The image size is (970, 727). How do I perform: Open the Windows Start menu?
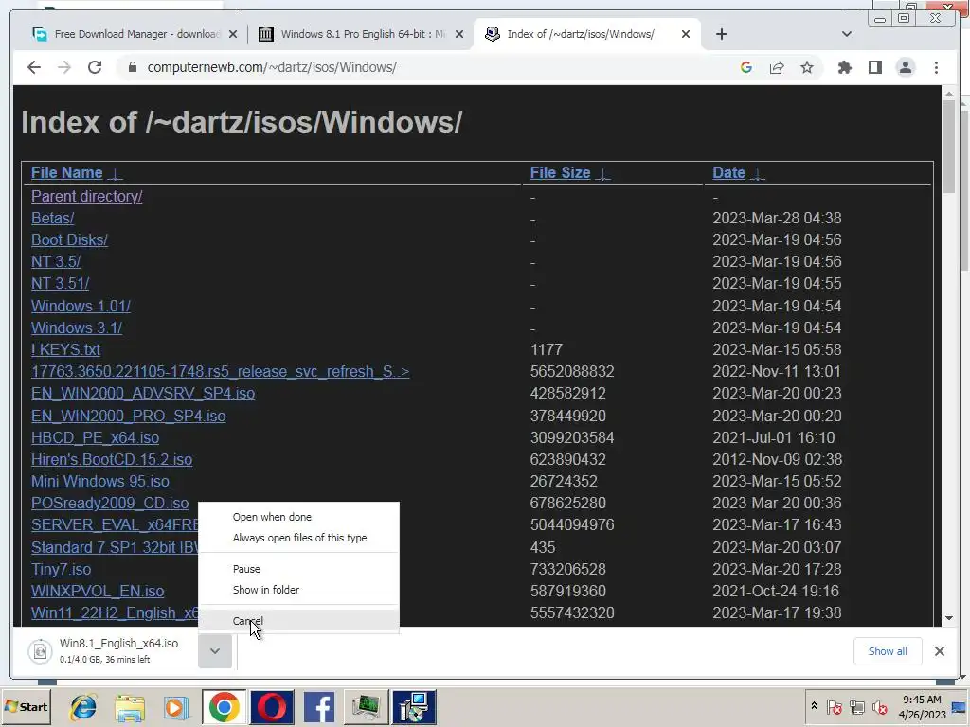[x=26, y=706]
